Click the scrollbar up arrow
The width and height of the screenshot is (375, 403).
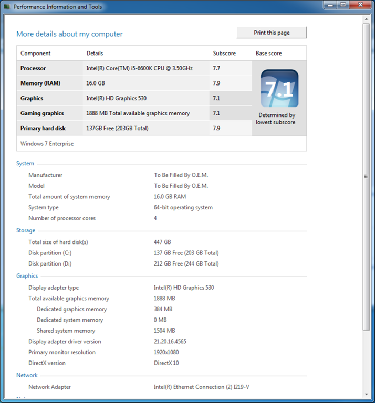[x=366, y=19]
